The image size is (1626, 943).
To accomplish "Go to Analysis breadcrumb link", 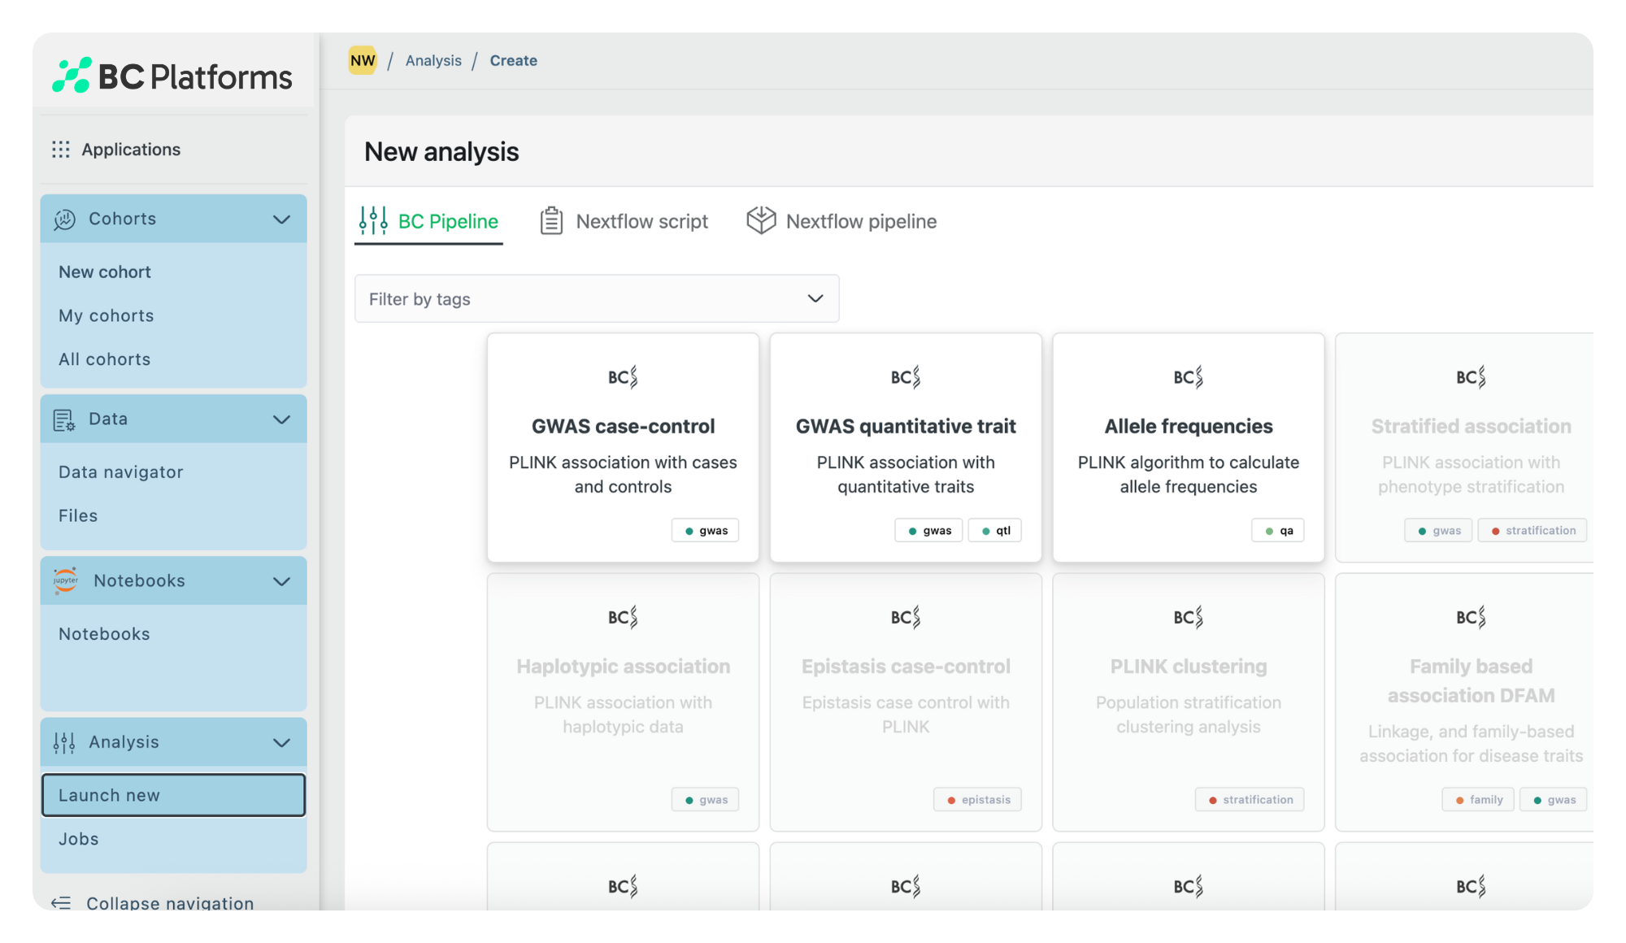I will (x=433, y=60).
